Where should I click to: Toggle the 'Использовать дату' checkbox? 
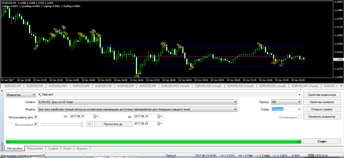tap(36, 117)
